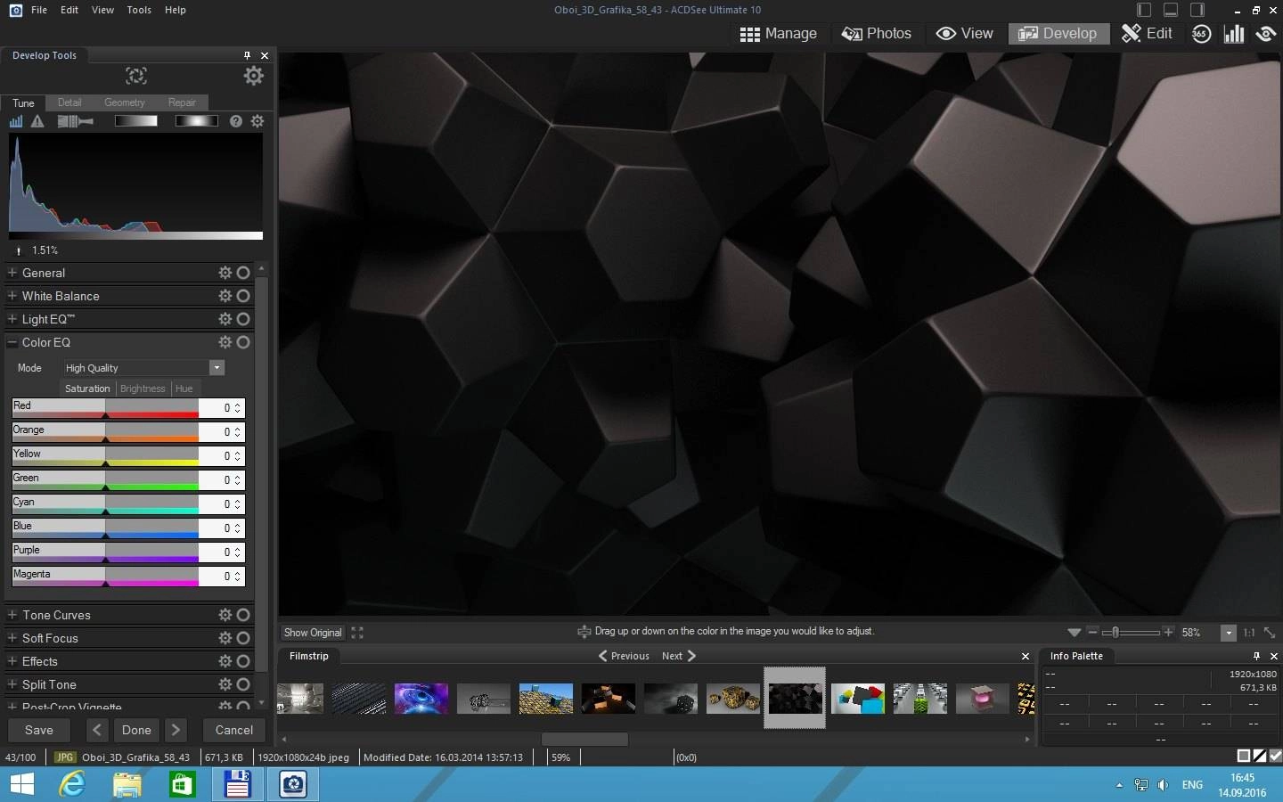Click the eye-with-arrow icon in mode bar
The width and height of the screenshot is (1283, 802).
1266,34
